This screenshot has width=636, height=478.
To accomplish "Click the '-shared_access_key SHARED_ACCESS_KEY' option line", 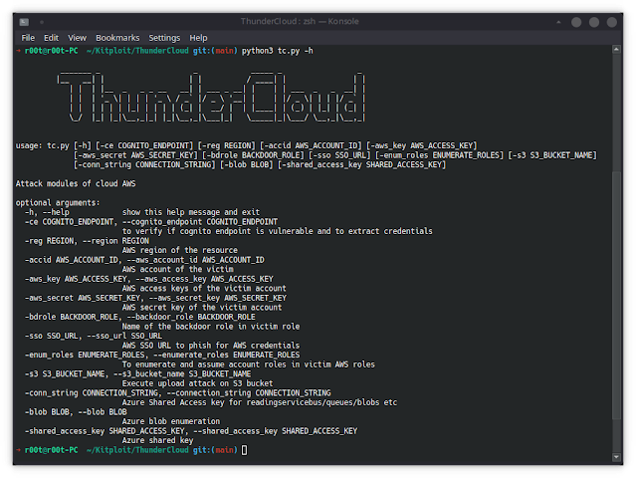I will 191,431.
